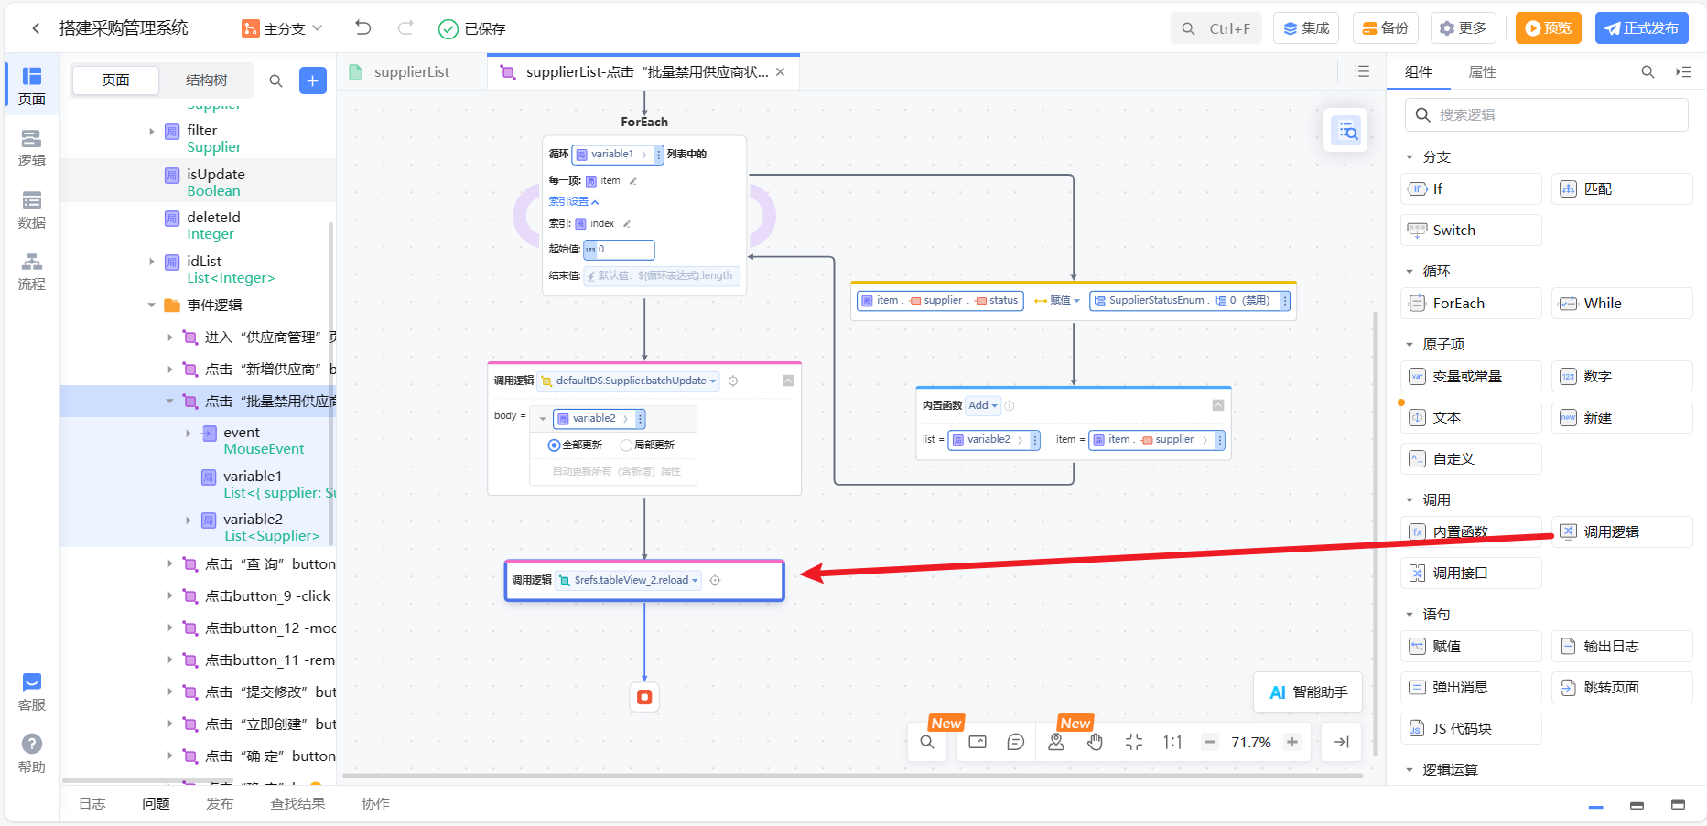Click the Ctrl+F search box

(x=1216, y=28)
